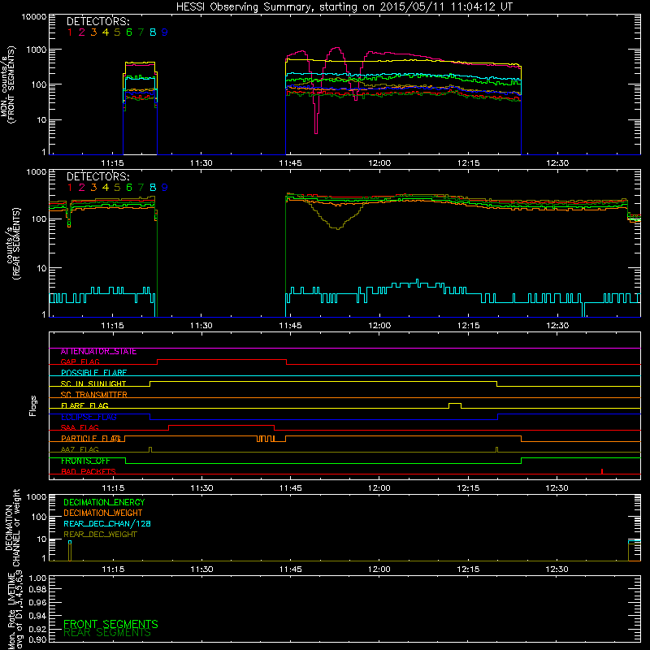Pick detector "2" in rear segments legend
Image resolution: width=650 pixels, height=650 pixels.
tap(82, 188)
